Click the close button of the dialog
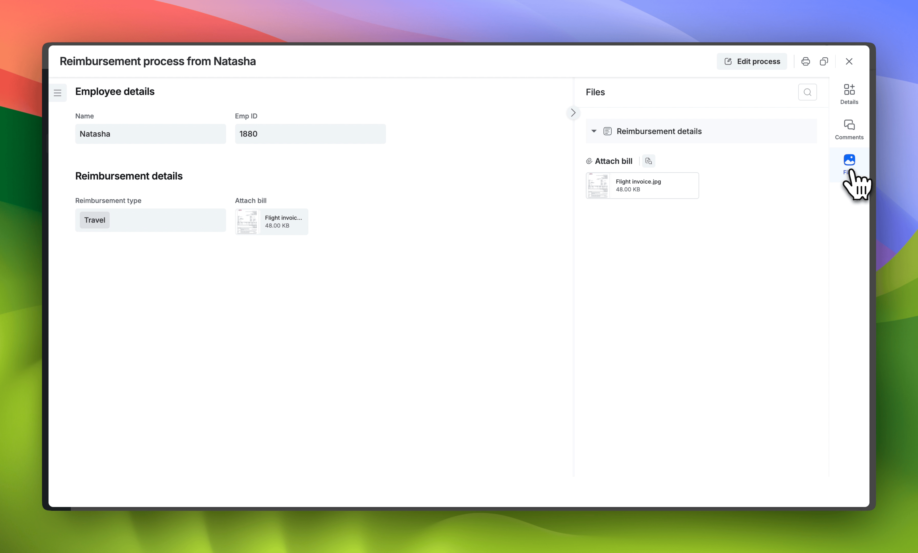Screen dimensions: 918x553 (849, 61)
